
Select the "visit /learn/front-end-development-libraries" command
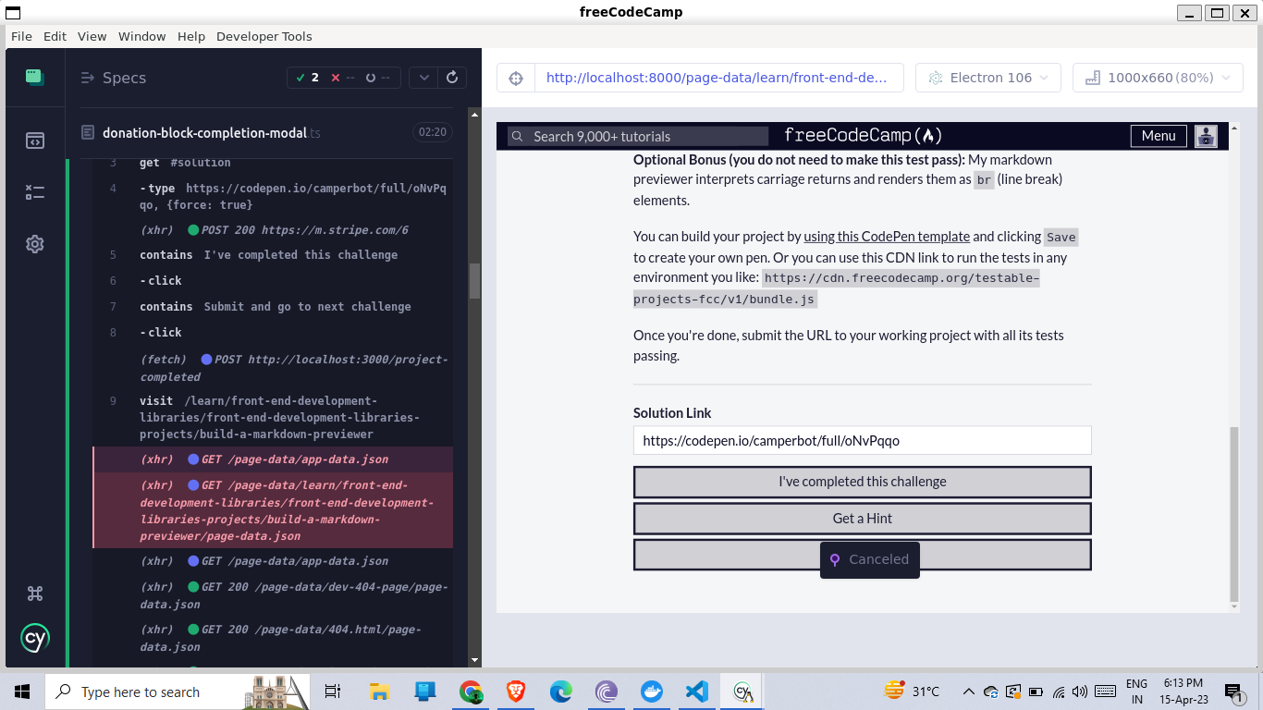coord(273,418)
